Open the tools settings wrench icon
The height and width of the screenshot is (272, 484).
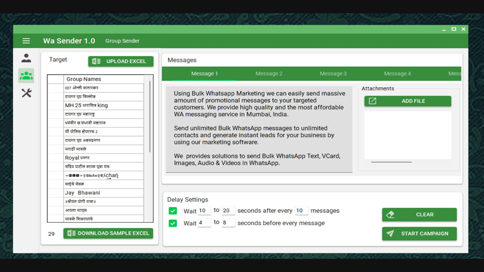tap(26, 93)
